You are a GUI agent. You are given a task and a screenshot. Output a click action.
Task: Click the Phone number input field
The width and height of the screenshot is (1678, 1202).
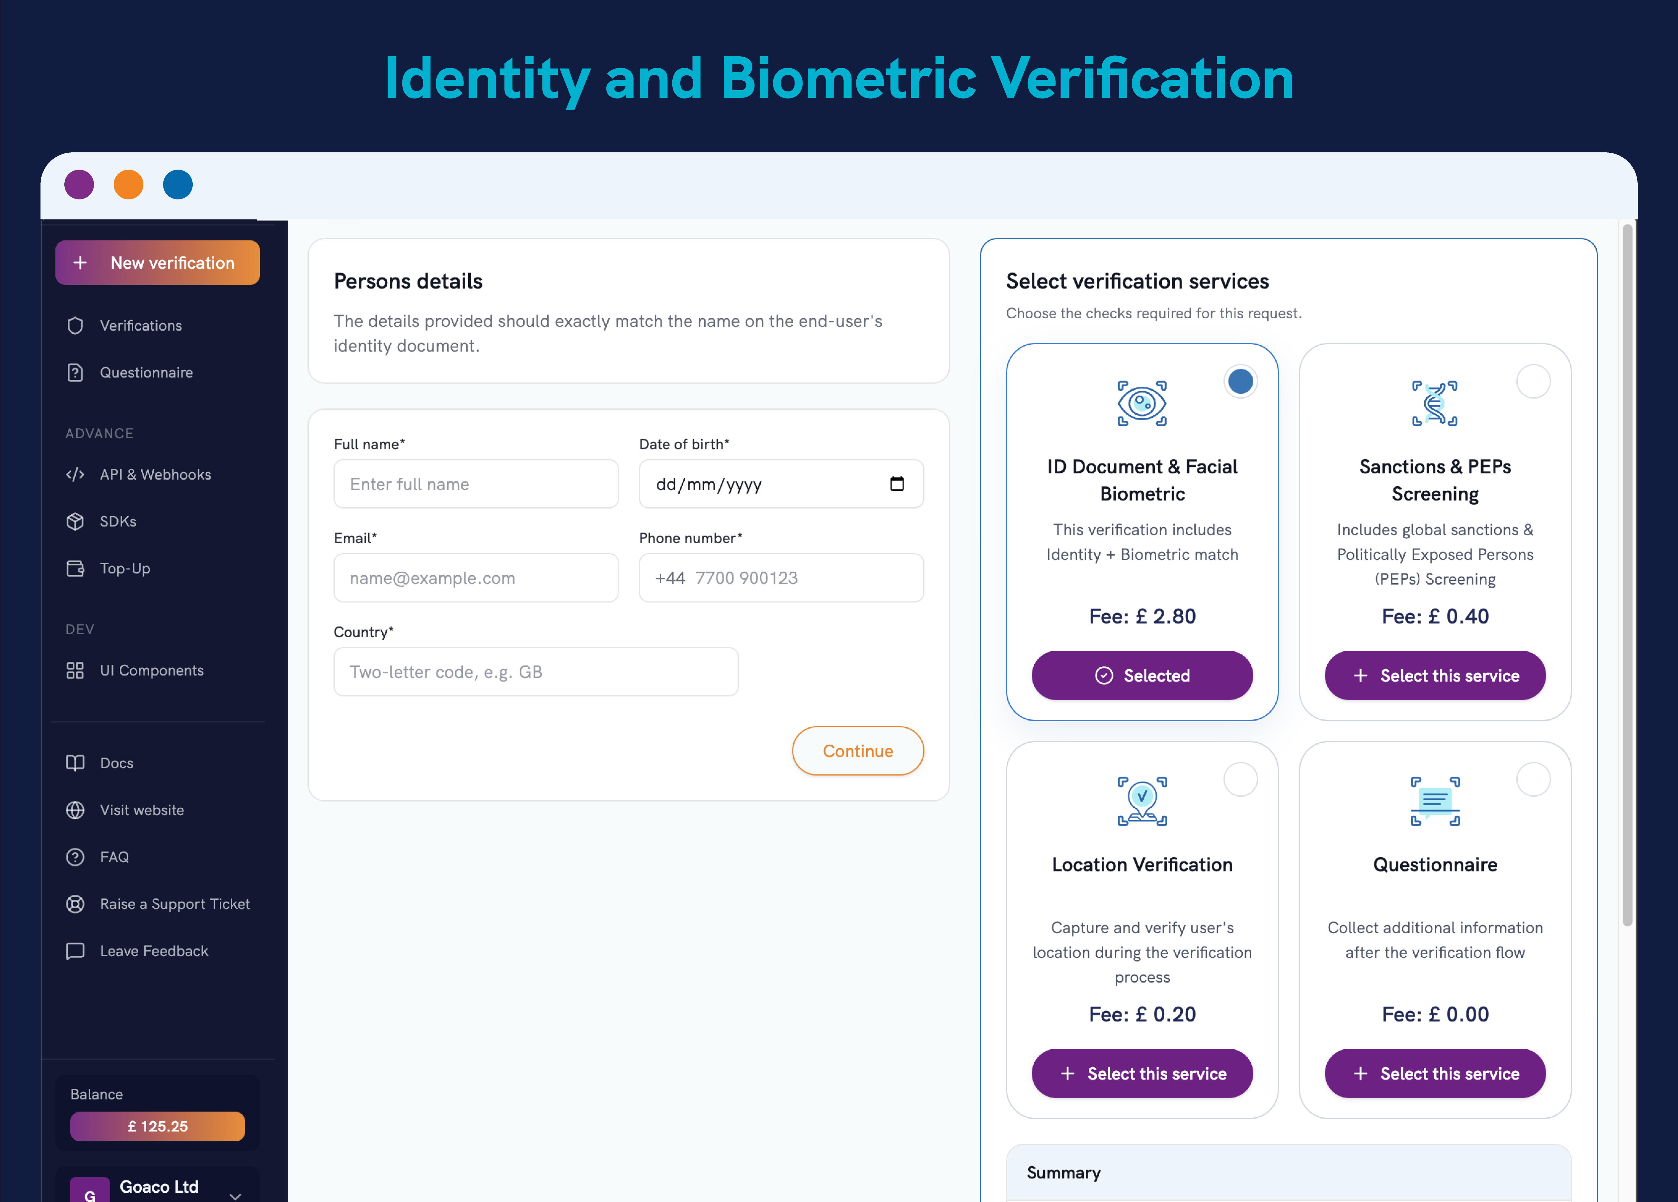coord(781,578)
